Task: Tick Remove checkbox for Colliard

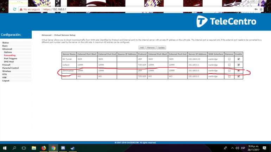Action: 229,65
